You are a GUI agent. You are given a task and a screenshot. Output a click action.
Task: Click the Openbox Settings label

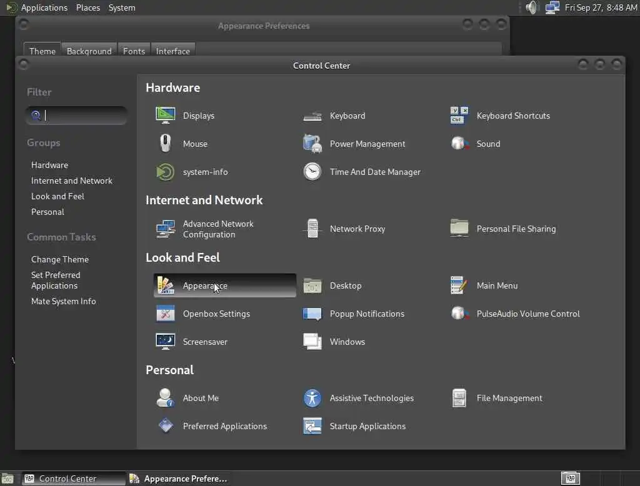coord(216,314)
